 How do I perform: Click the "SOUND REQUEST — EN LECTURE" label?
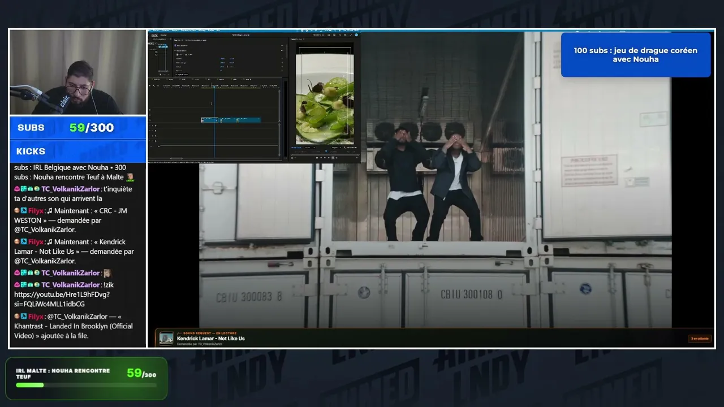(x=210, y=334)
